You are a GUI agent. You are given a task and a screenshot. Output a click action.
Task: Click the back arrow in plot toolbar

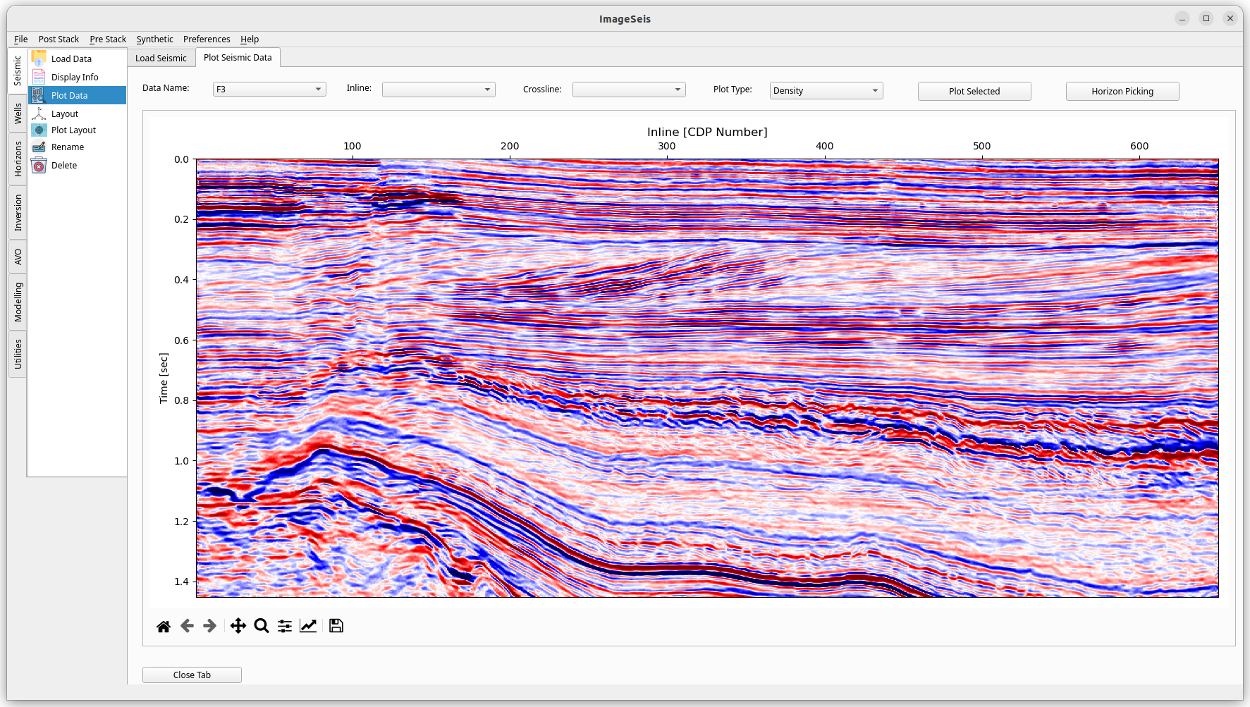point(187,626)
